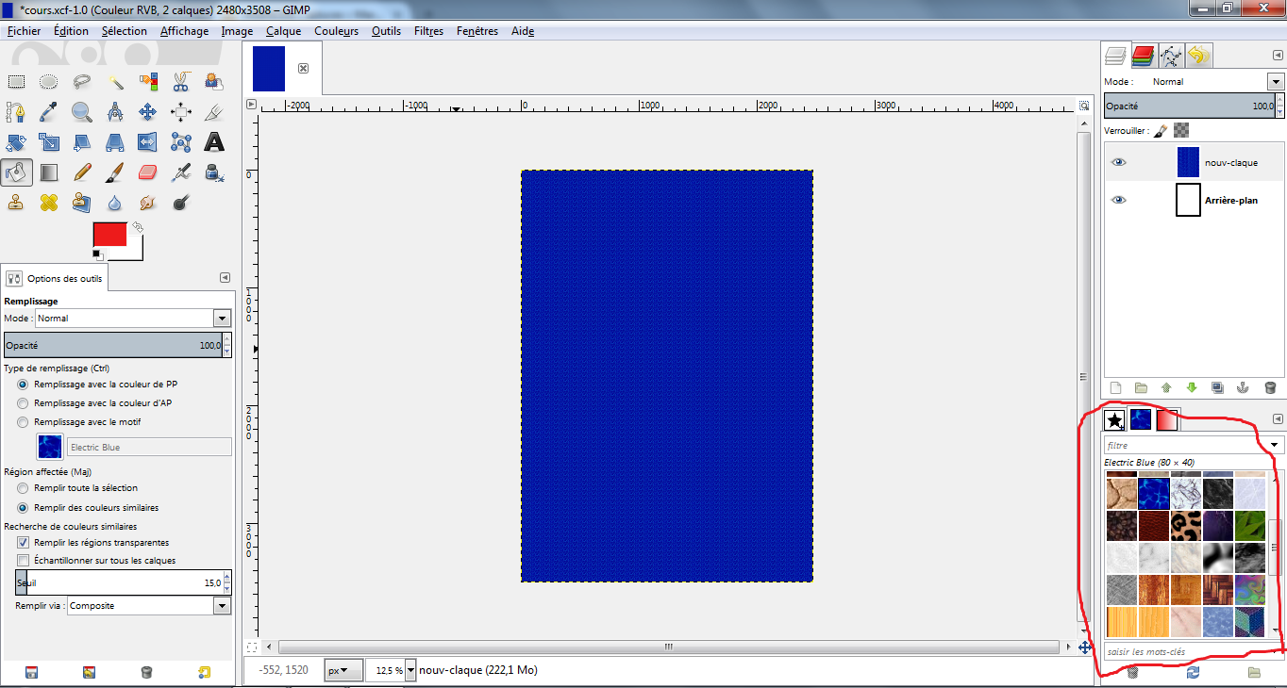Image resolution: width=1287 pixels, height=688 pixels.
Task: Open the zoom percentage dropdown
Action: pos(409,671)
